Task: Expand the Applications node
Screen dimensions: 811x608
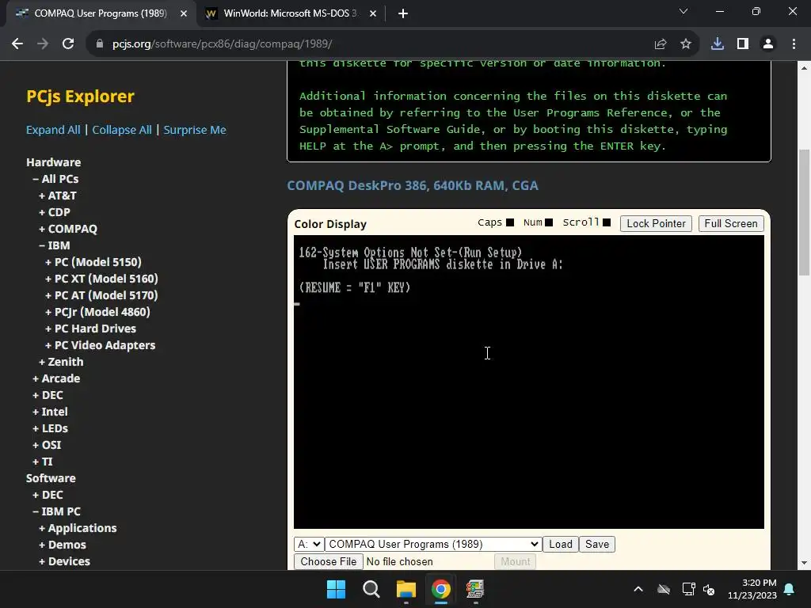Action: [x=78, y=528]
